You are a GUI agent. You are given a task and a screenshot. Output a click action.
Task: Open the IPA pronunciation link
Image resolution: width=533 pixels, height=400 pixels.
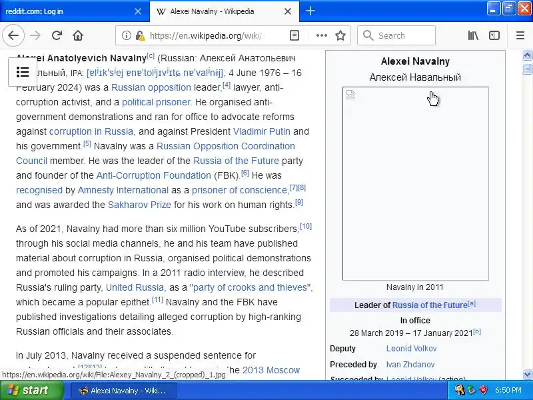(155, 73)
